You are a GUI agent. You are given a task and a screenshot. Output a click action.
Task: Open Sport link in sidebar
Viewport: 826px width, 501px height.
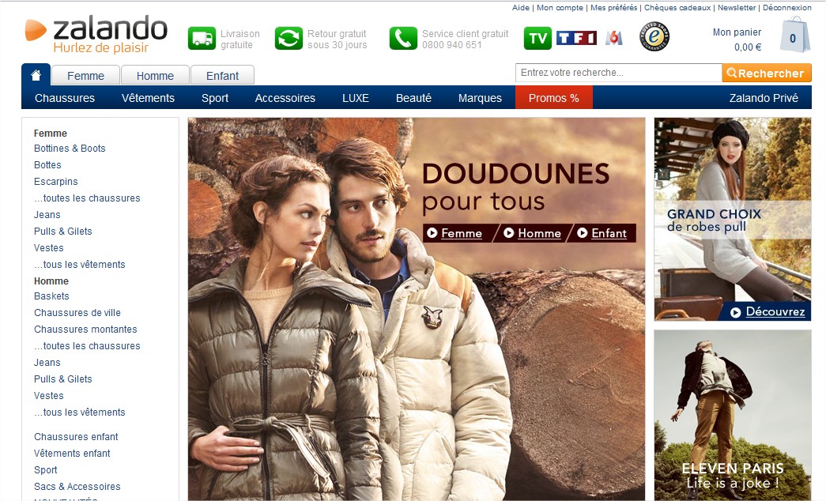(45, 470)
